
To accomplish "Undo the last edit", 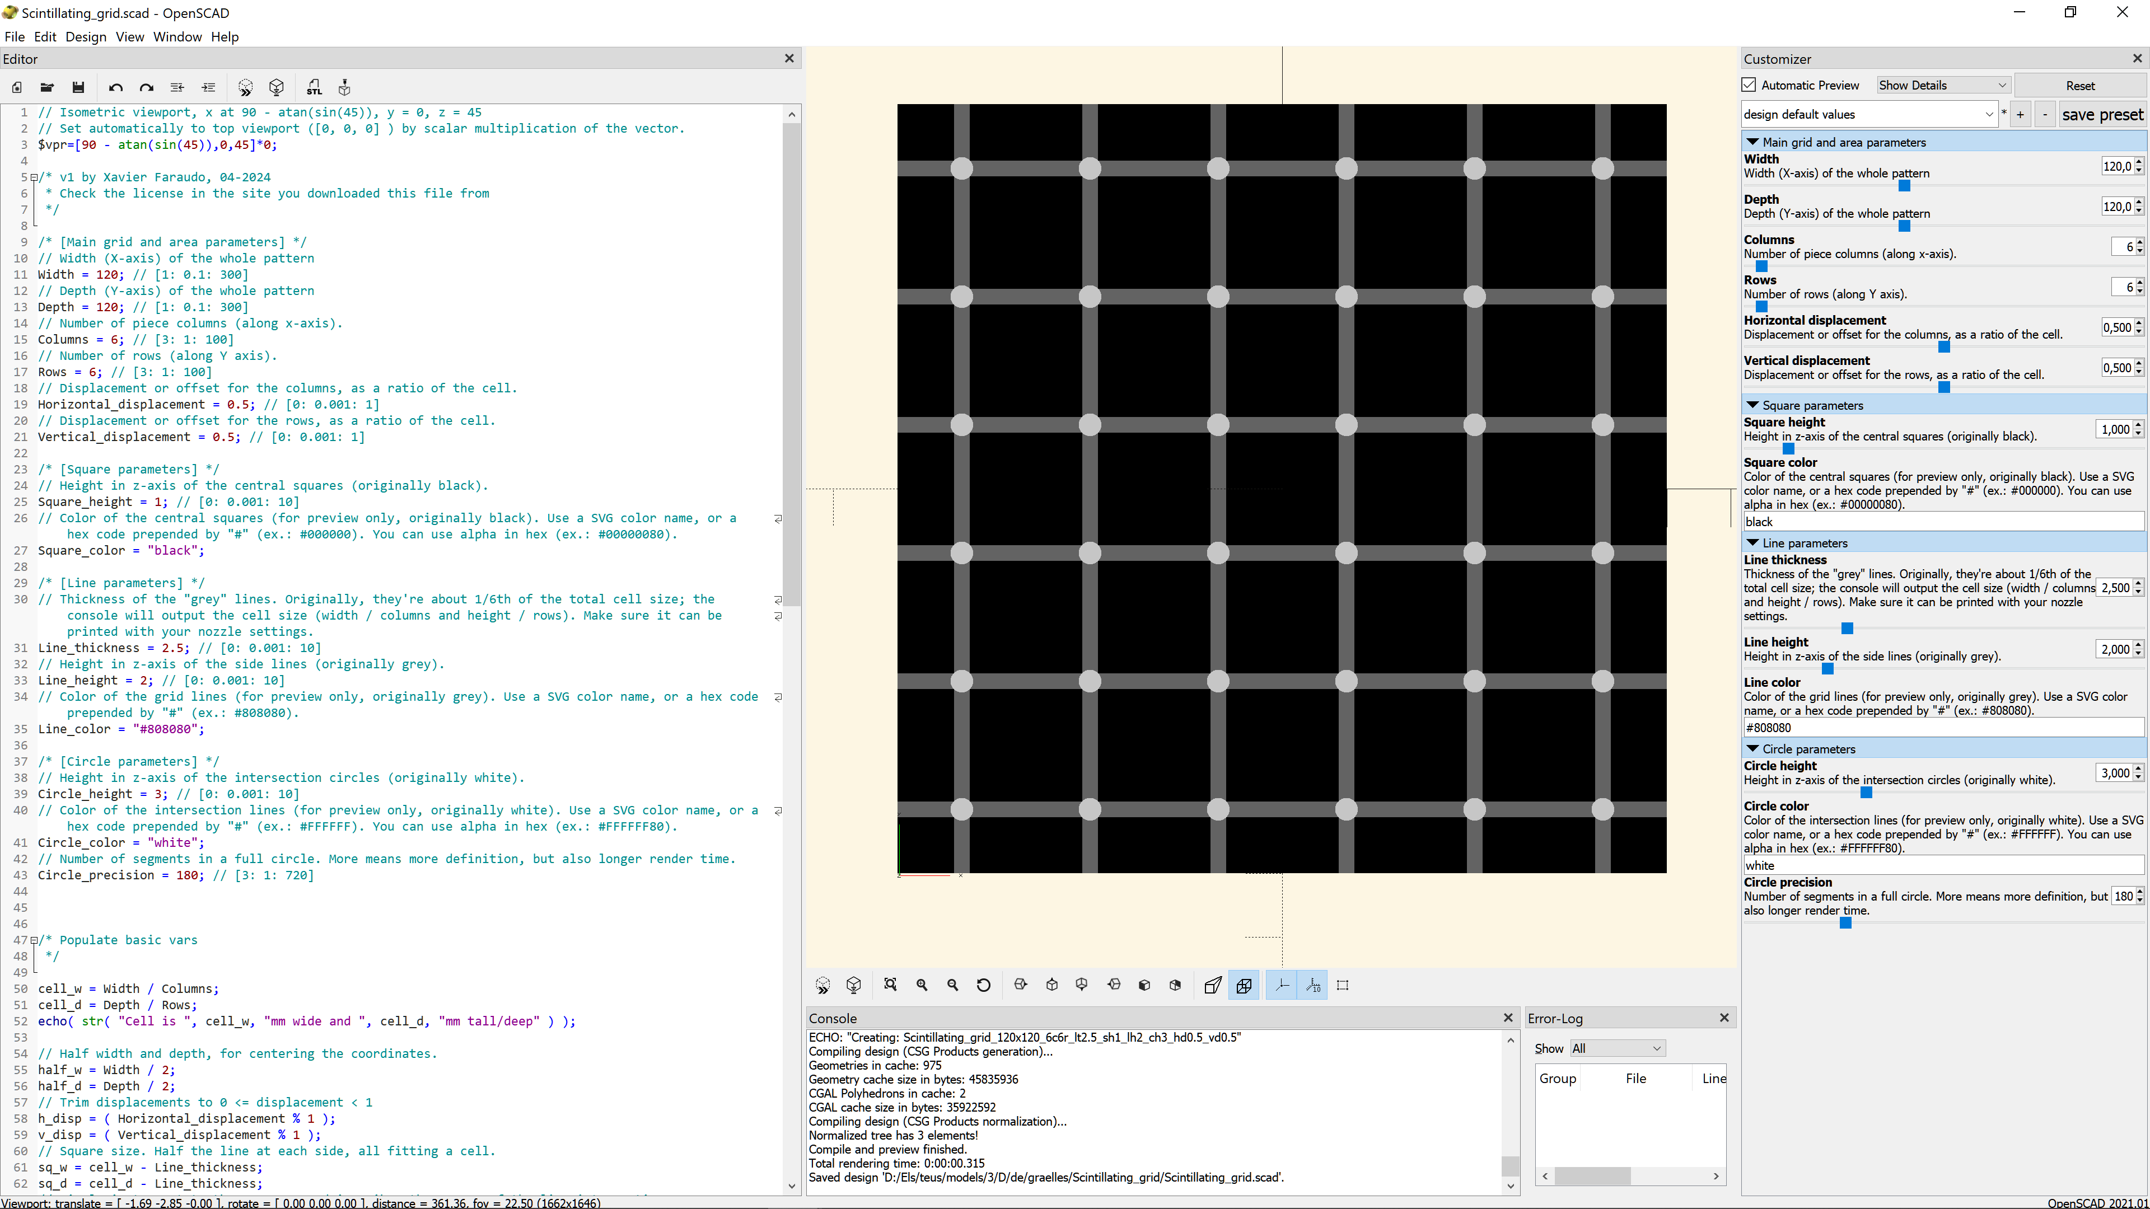I will [x=116, y=87].
